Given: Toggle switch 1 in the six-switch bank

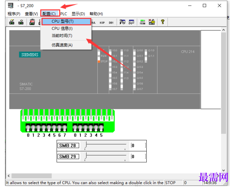Looking at the screenshot, I should coord(80,127).
